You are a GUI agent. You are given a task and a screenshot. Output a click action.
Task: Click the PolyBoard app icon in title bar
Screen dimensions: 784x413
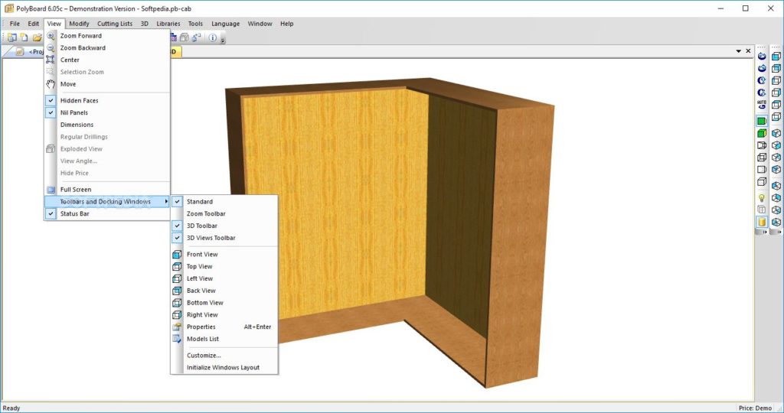click(x=9, y=8)
